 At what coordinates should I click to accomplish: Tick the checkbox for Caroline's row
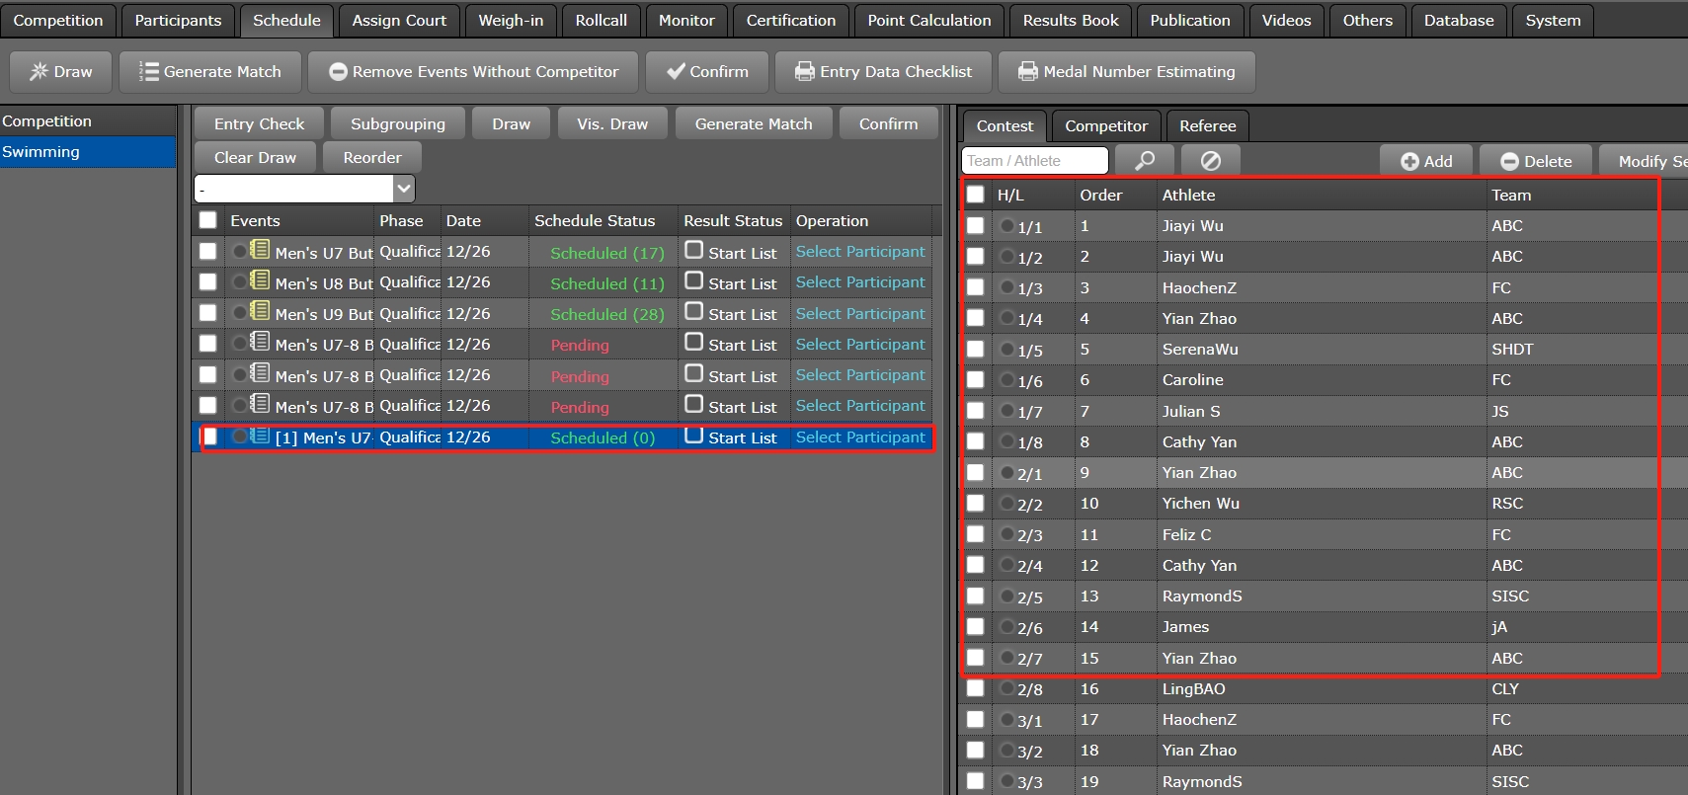point(975,380)
